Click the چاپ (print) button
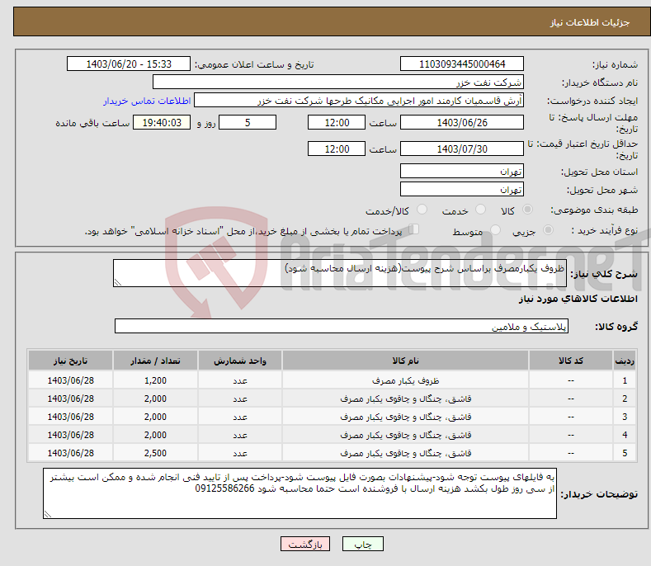Screen dimensions: 651x566 pos(362,544)
